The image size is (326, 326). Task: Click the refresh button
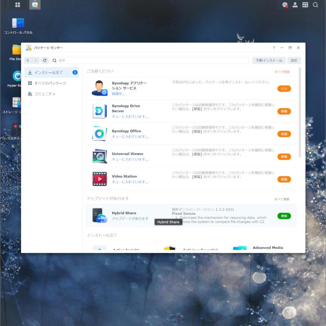pos(45,60)
